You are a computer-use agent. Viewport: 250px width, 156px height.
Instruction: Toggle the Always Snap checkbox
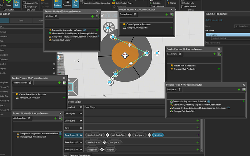pyautogui.click(x=25, y=6)
